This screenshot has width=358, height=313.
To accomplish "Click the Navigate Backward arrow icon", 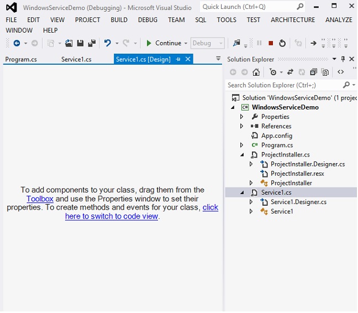I will click(x=17, y=43).
